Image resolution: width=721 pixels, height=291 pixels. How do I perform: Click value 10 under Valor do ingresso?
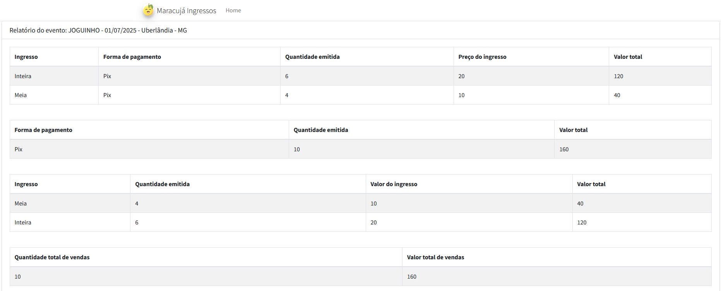tap(373, 204)
